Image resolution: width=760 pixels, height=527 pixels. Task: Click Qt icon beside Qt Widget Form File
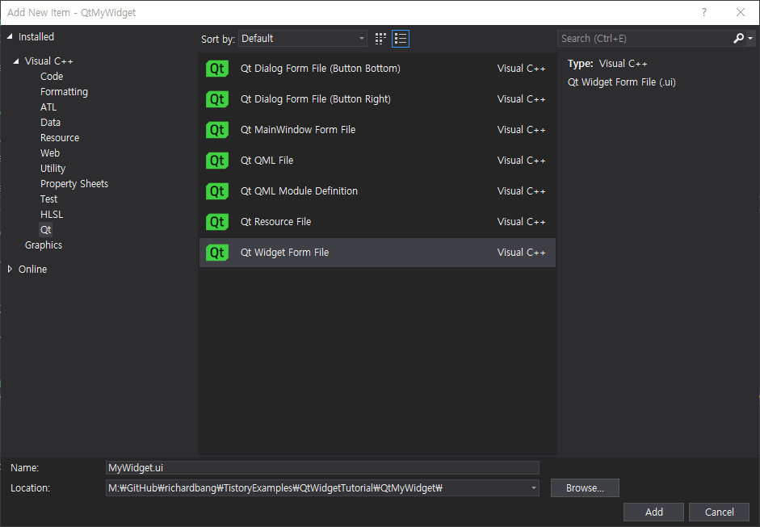tap(217, 253)
